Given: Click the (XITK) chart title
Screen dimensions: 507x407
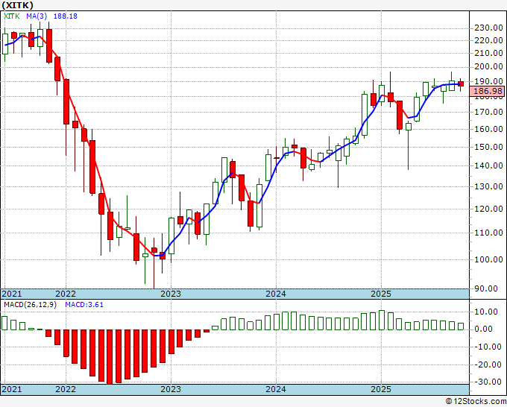Looking at the screenshot, I should [x=17, y=5].
